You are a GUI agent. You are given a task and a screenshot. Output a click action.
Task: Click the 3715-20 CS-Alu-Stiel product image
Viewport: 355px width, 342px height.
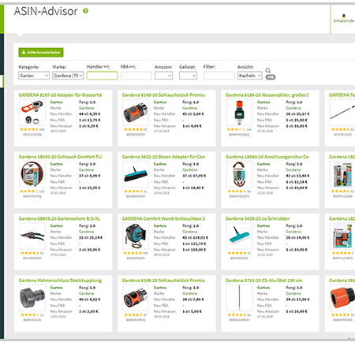click(x=239, y=298)
